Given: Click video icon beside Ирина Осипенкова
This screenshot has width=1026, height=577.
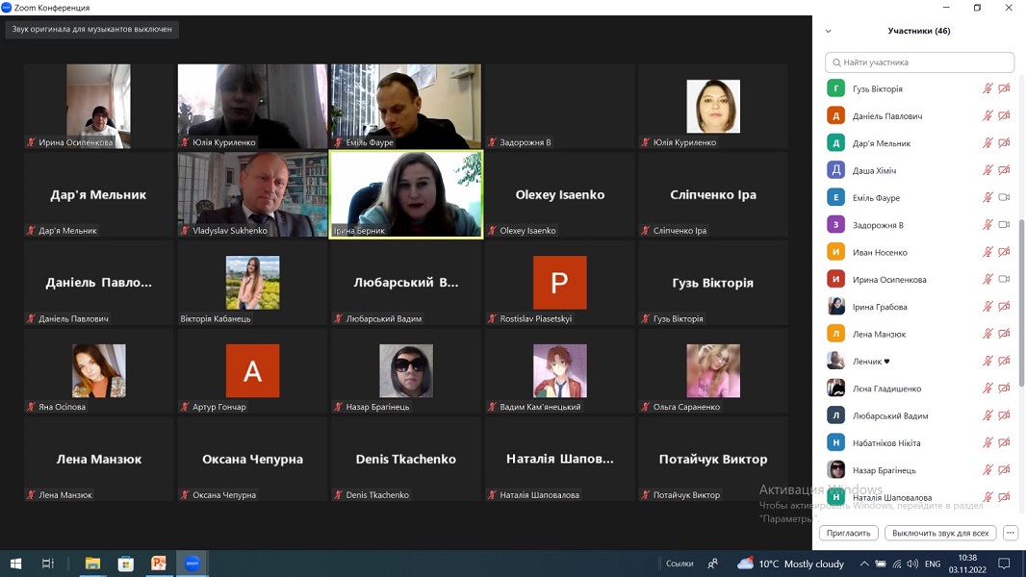Looking at the screenshot, I should (x=1004, y=279).
